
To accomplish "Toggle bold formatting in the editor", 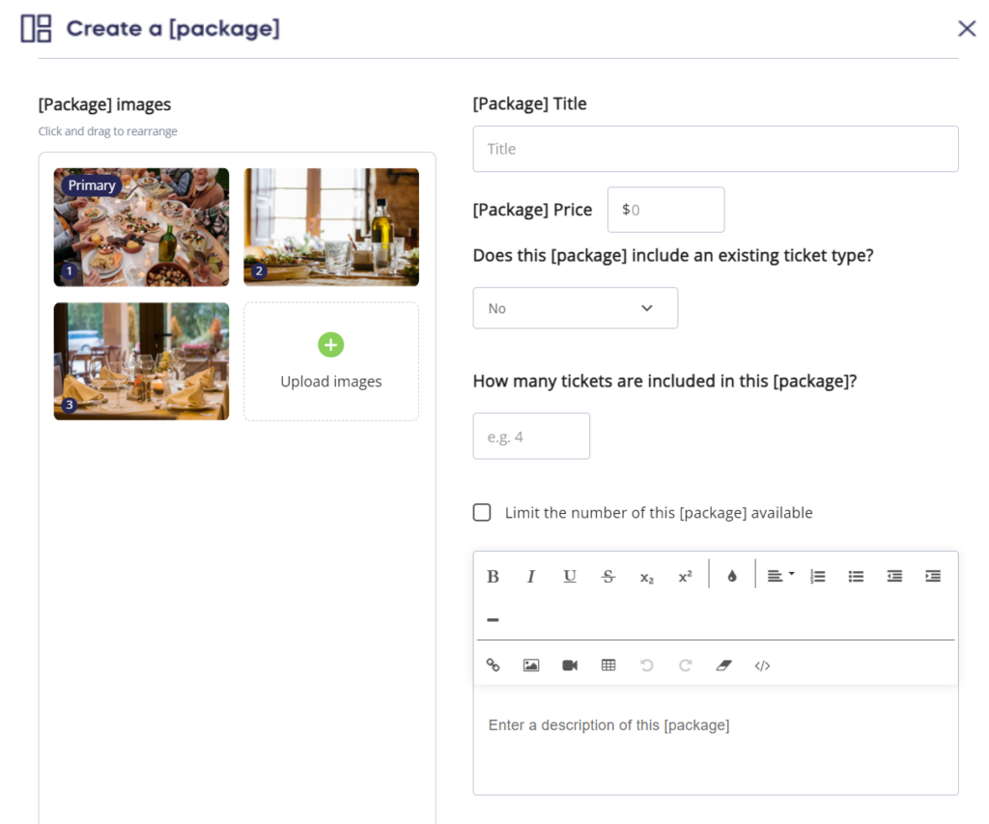I will 493,576.
